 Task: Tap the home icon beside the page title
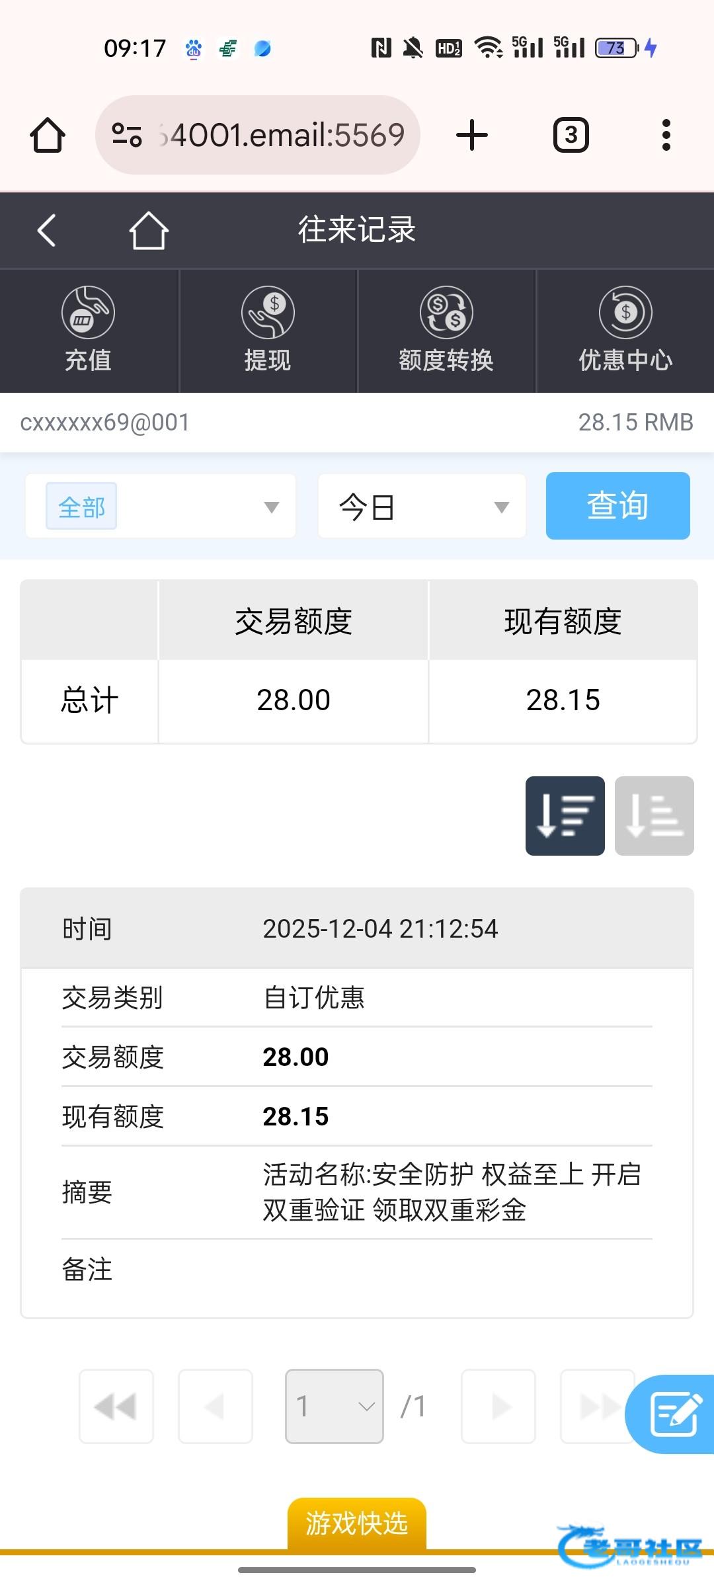click(x=148, y=231)
